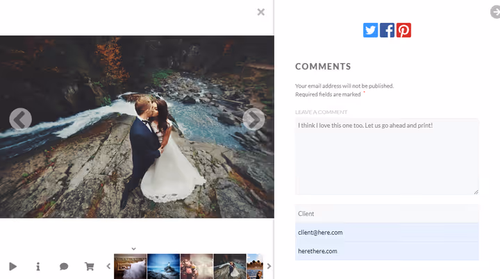Click the email field with client@here.com
Viewport: 500px width, 279px height.
click(x=387, y=232)
